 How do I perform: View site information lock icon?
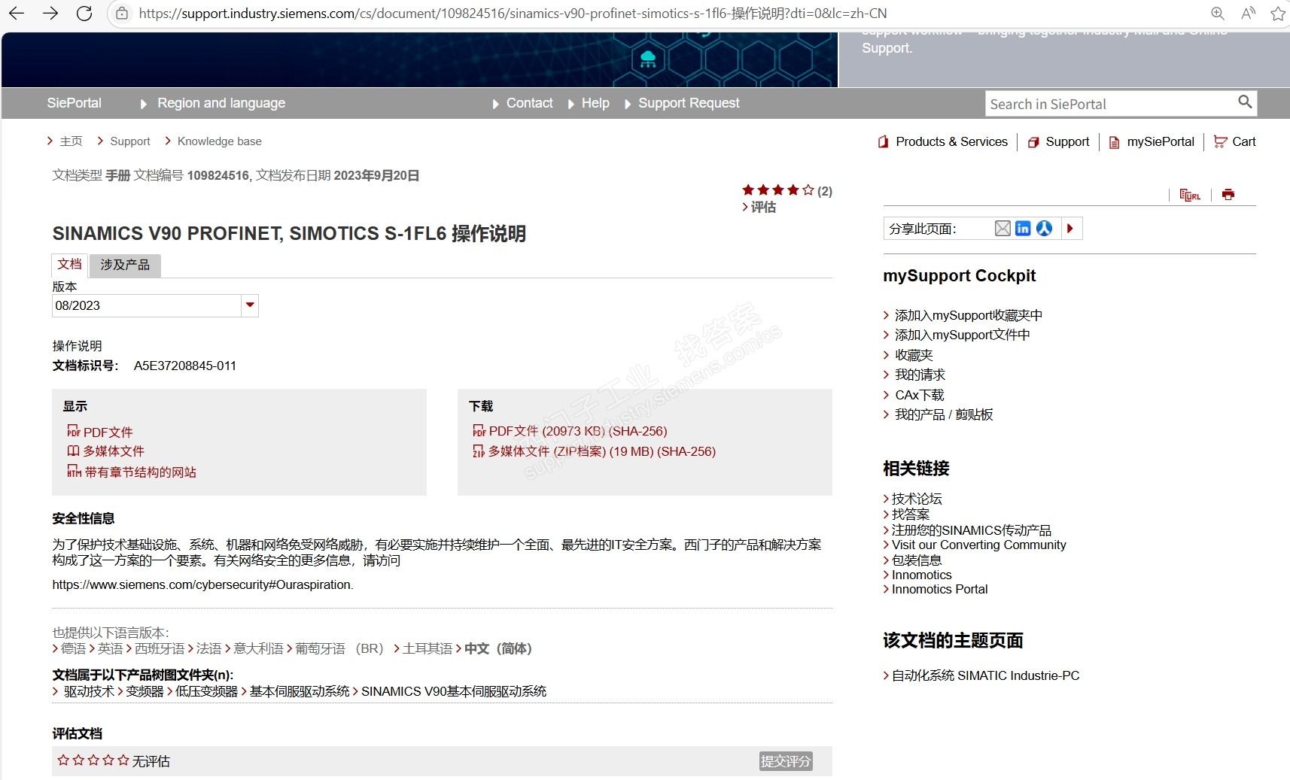pyautogui.click(x=122, y=14)
